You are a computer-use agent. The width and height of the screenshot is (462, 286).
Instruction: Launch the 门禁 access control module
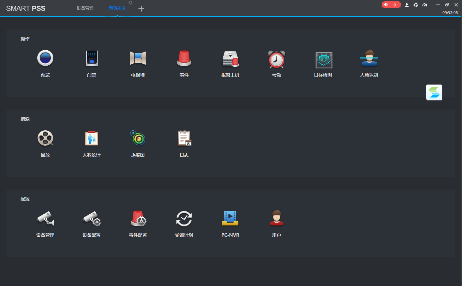click(92, 58)
